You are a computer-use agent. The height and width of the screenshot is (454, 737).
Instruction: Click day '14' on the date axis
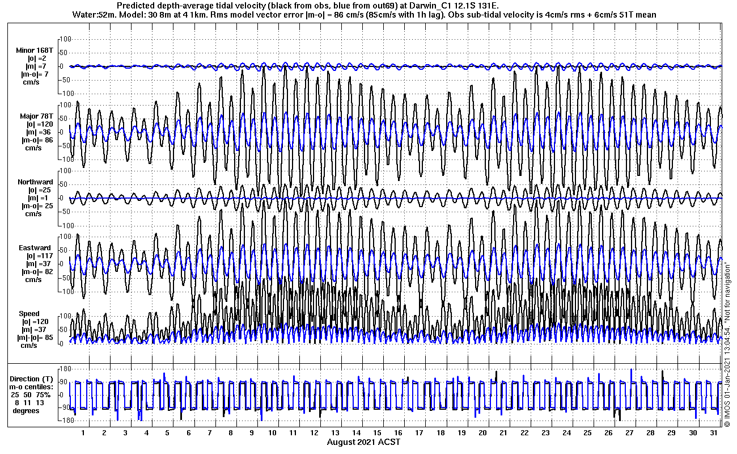[356, 433]
